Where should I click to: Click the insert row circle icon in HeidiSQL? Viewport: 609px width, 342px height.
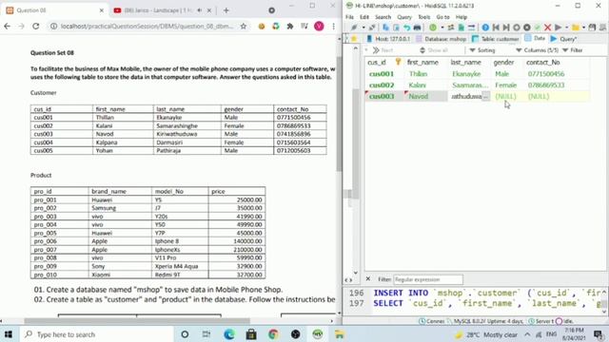click(517, 28)
